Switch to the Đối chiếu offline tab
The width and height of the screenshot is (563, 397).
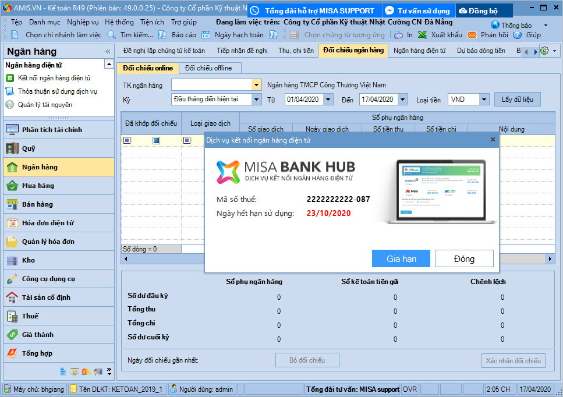click(208, 68)
